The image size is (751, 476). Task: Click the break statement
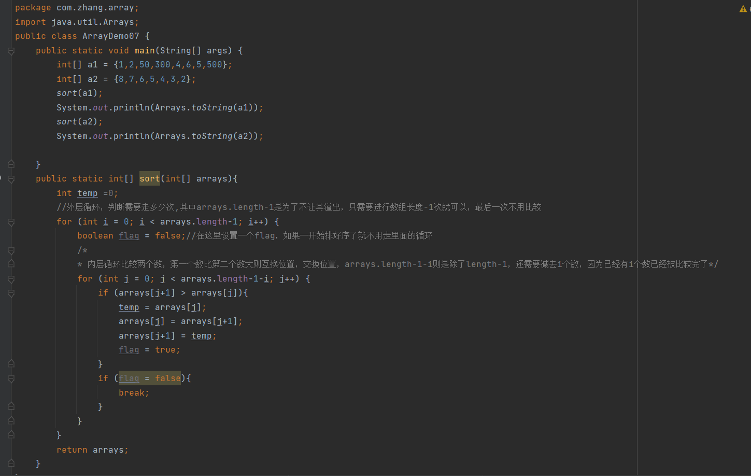(x=134, y=393)
